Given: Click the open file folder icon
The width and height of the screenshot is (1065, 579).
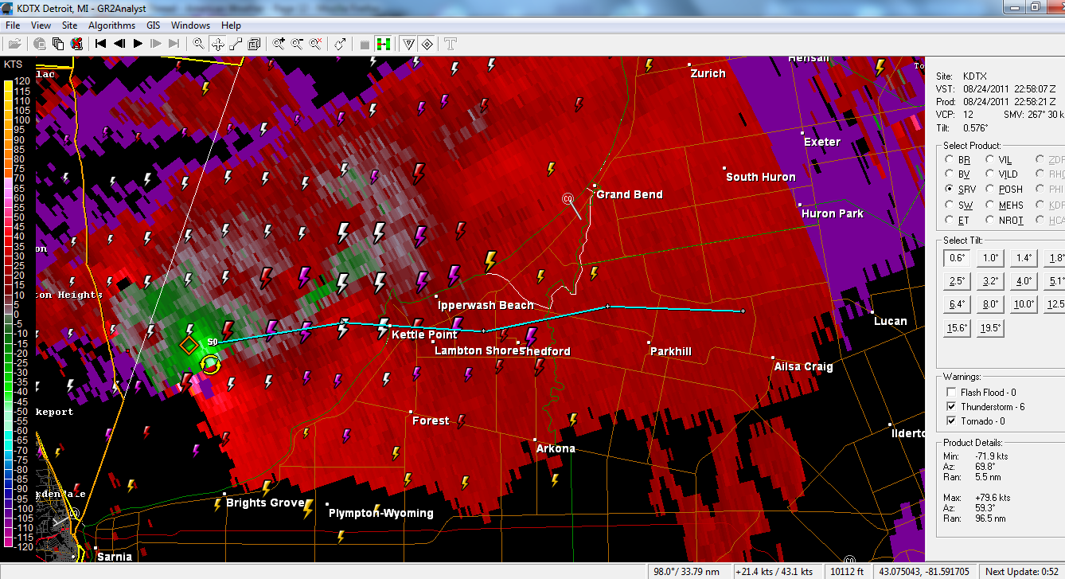Looking at the screenshot, I should click(14, 44).
